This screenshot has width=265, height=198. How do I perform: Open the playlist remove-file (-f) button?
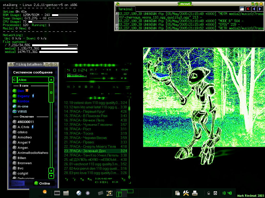coord(74,179)
